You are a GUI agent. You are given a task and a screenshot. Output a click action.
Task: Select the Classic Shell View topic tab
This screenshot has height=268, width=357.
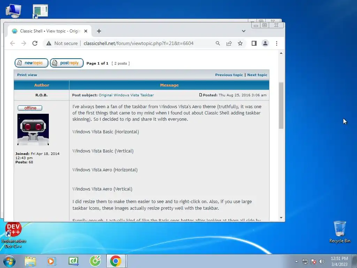[x=50, y=31]
